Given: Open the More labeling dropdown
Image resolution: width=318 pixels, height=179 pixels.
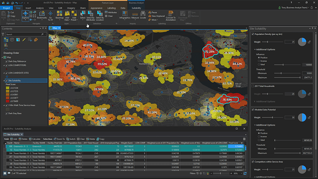Looking at the screenshot, I should 153,20.
